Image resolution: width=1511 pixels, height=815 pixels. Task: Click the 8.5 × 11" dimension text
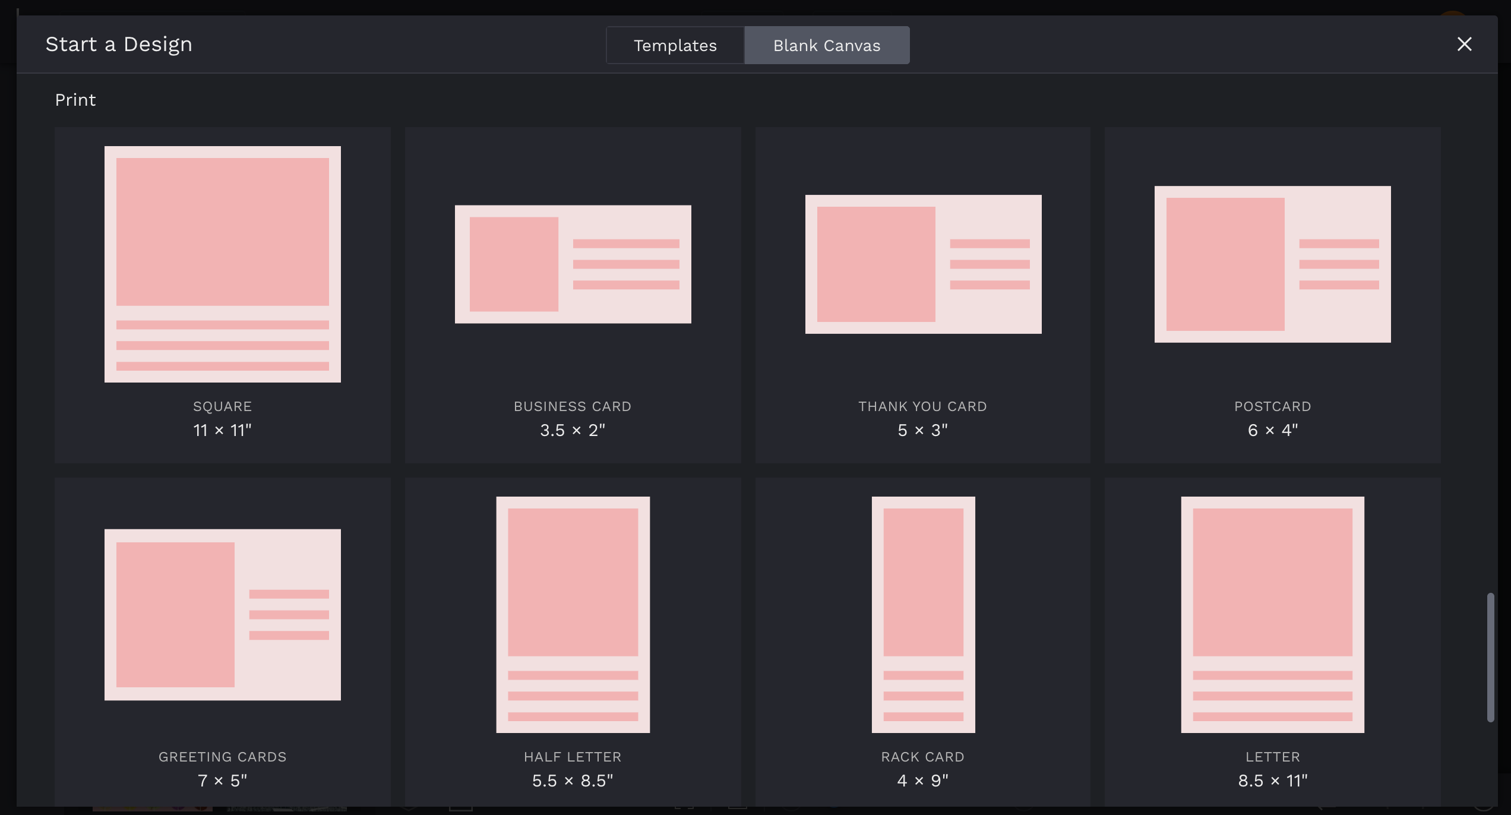(x=1273, y=781)
